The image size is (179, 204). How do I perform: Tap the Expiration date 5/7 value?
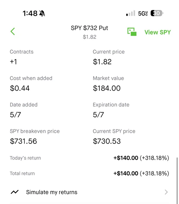pyautogui.click(x=98, y=115)
